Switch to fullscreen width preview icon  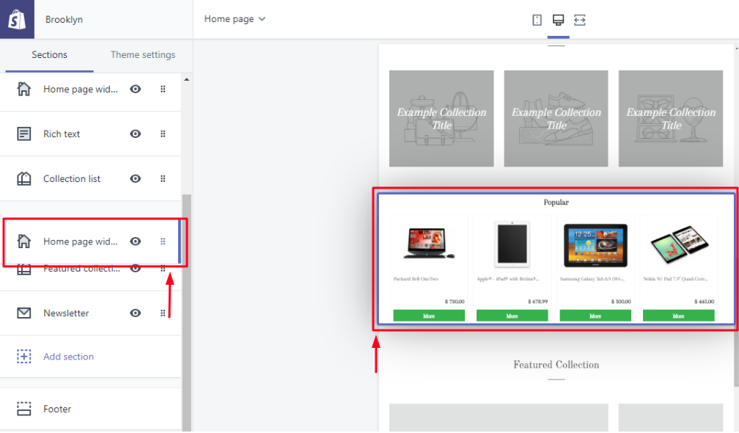pos(580,20)
